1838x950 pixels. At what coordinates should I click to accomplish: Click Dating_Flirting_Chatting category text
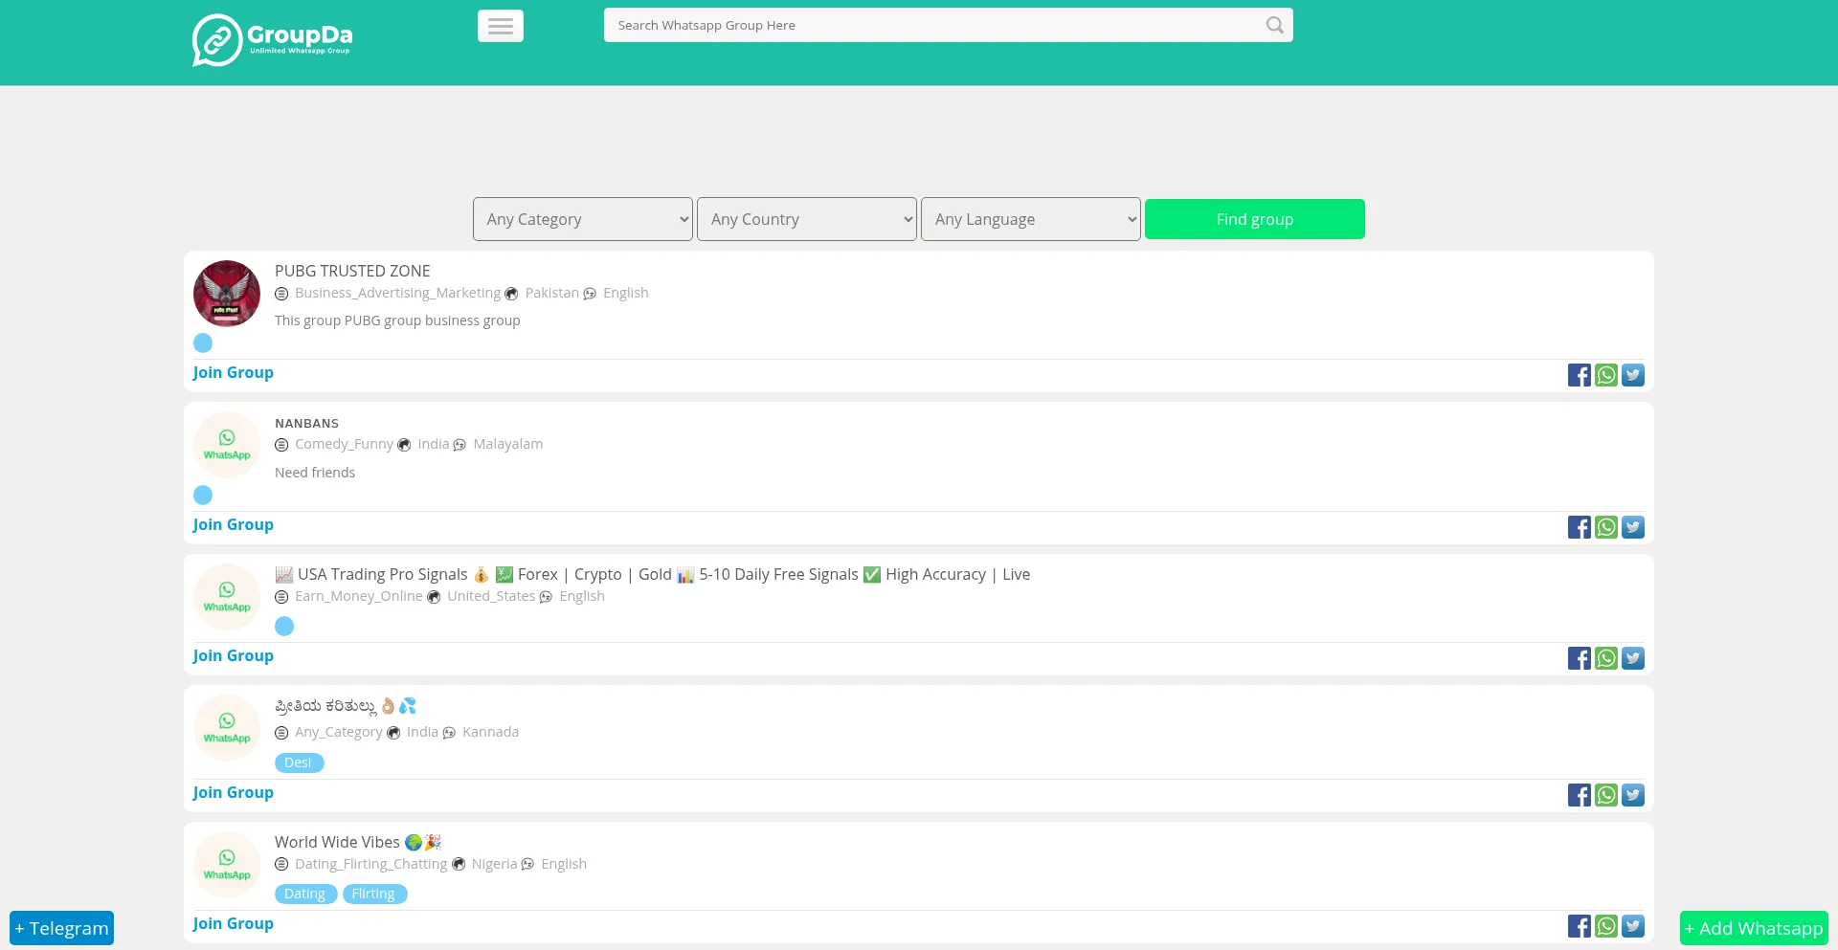point(370,864)
